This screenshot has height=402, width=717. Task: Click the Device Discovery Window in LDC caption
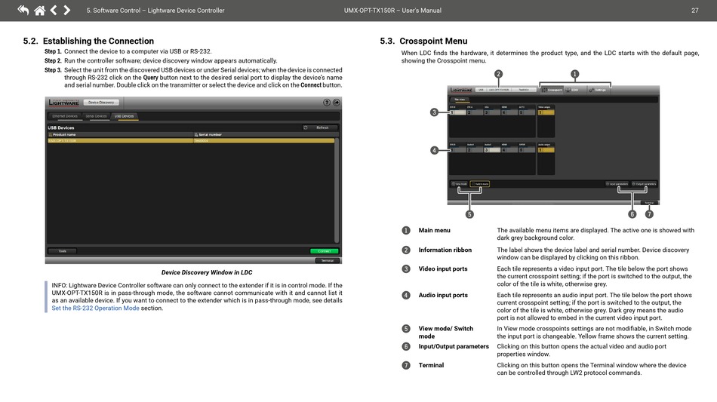coord(207,272)
